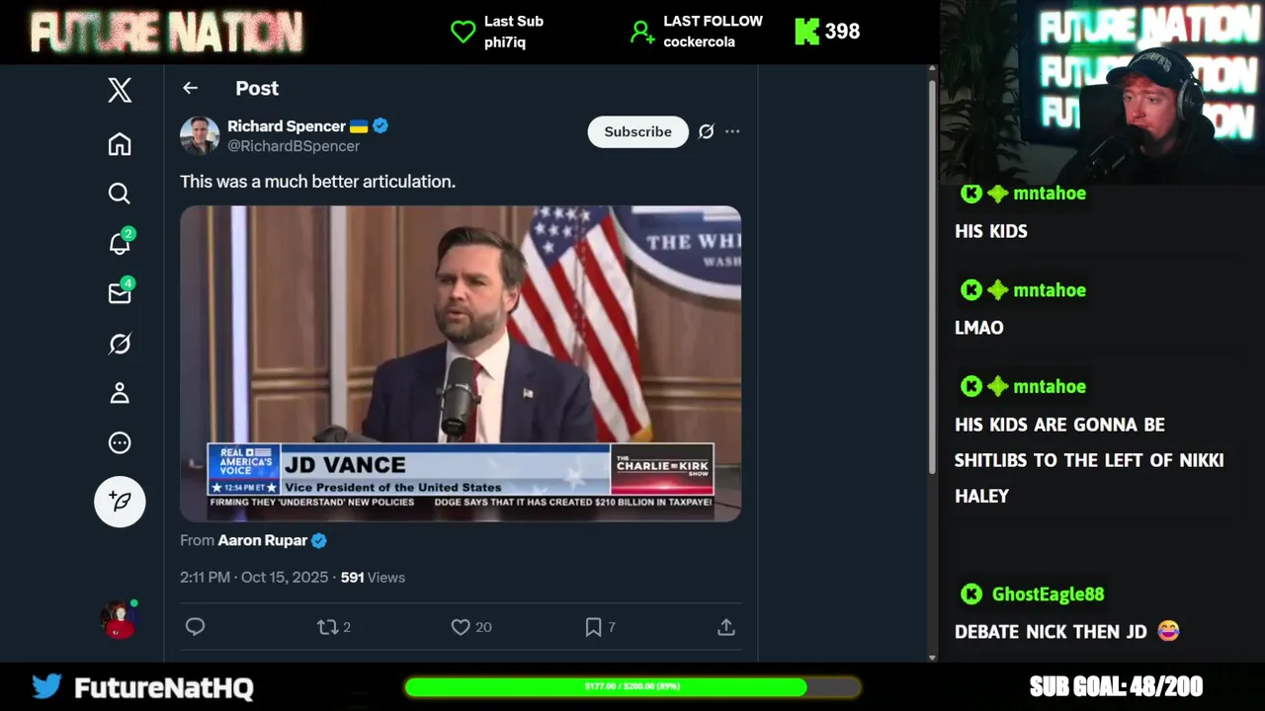Click the page scrollbar thumb
The width and height of the screenshot is (1265, 711).
(932, 275)
